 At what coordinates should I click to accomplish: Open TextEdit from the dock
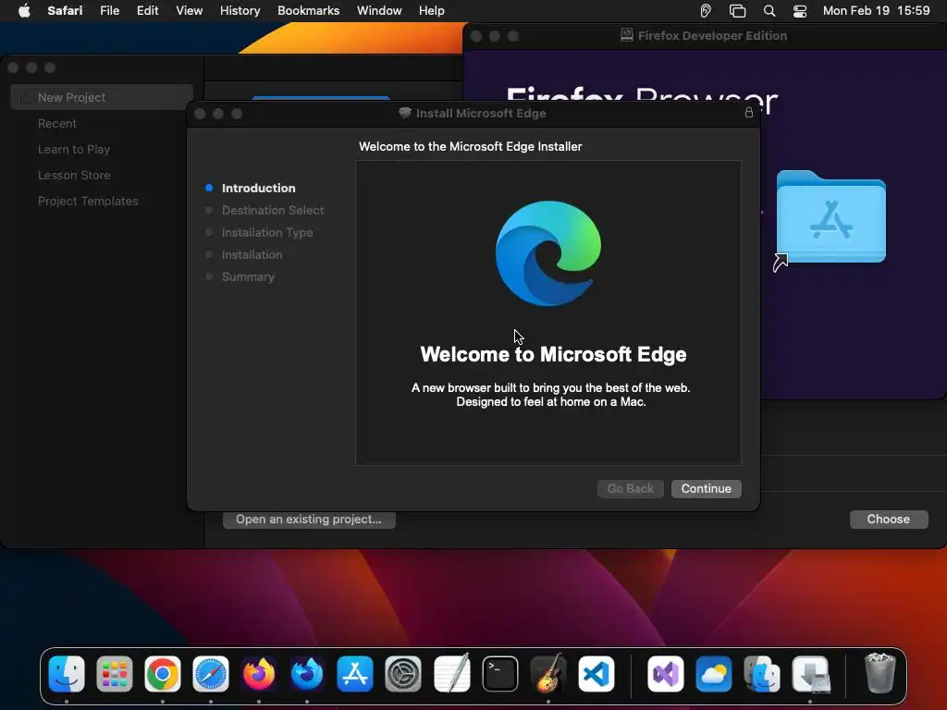click(451, 674)
